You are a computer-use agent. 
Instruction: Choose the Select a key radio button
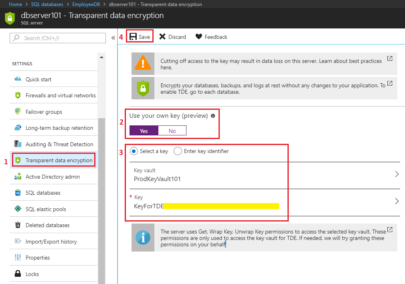point(134,151)
